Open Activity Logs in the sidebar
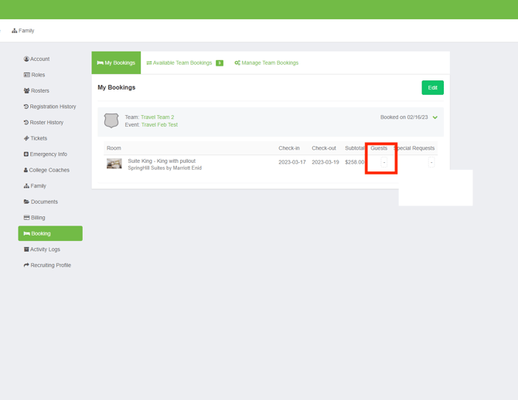 [x=43, y=249]
